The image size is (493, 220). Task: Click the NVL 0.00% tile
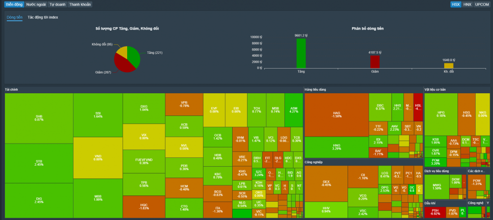coord(184,147)
